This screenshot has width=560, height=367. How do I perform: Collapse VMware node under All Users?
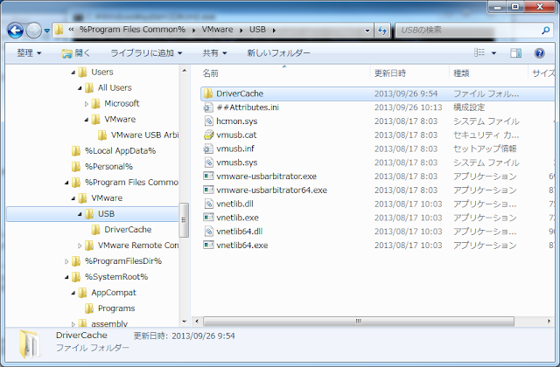pyautogui.click(x=86, y=120)
